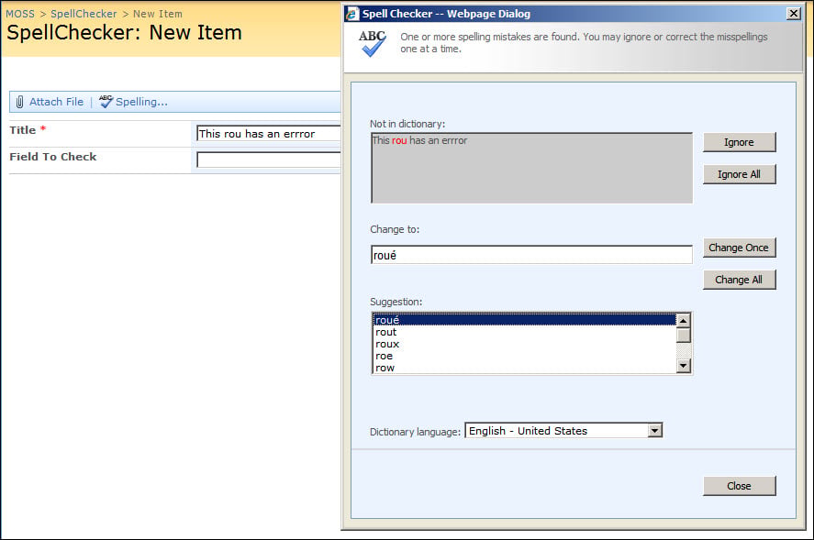
Task: Launch the Spelling... command
Action: pos(141,102)
